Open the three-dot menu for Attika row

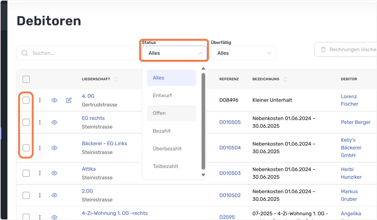40,173
